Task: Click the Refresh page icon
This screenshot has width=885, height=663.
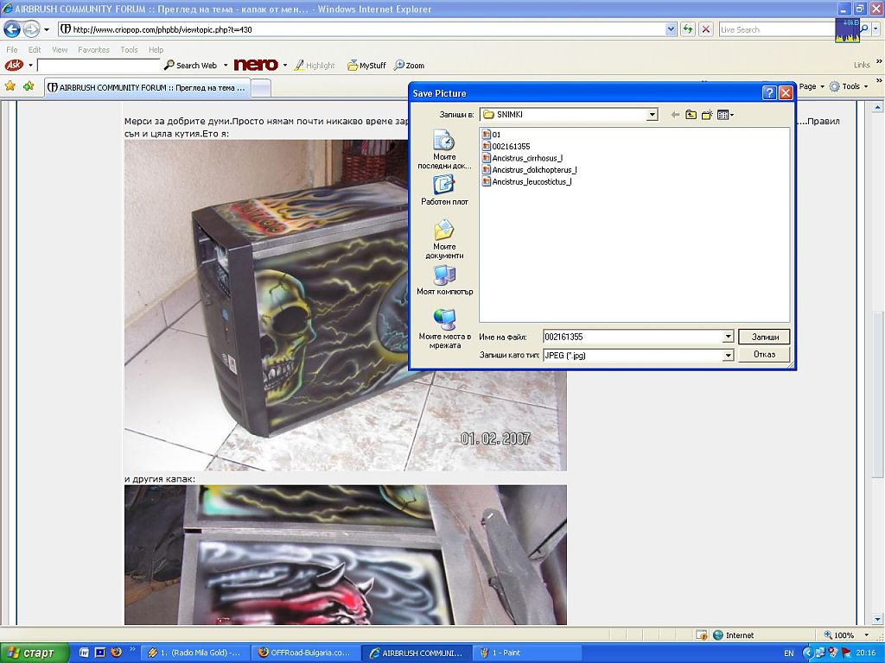Action: coord(687,29)
